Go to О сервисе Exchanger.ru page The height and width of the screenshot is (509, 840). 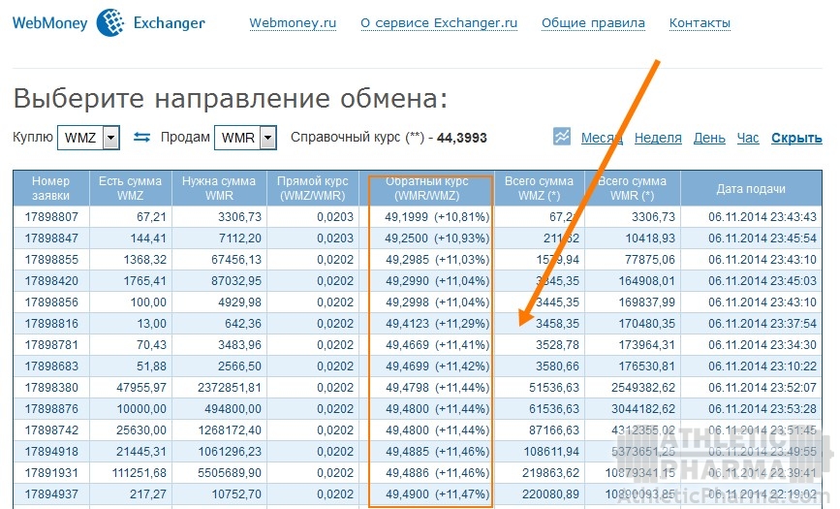(438, 23)
